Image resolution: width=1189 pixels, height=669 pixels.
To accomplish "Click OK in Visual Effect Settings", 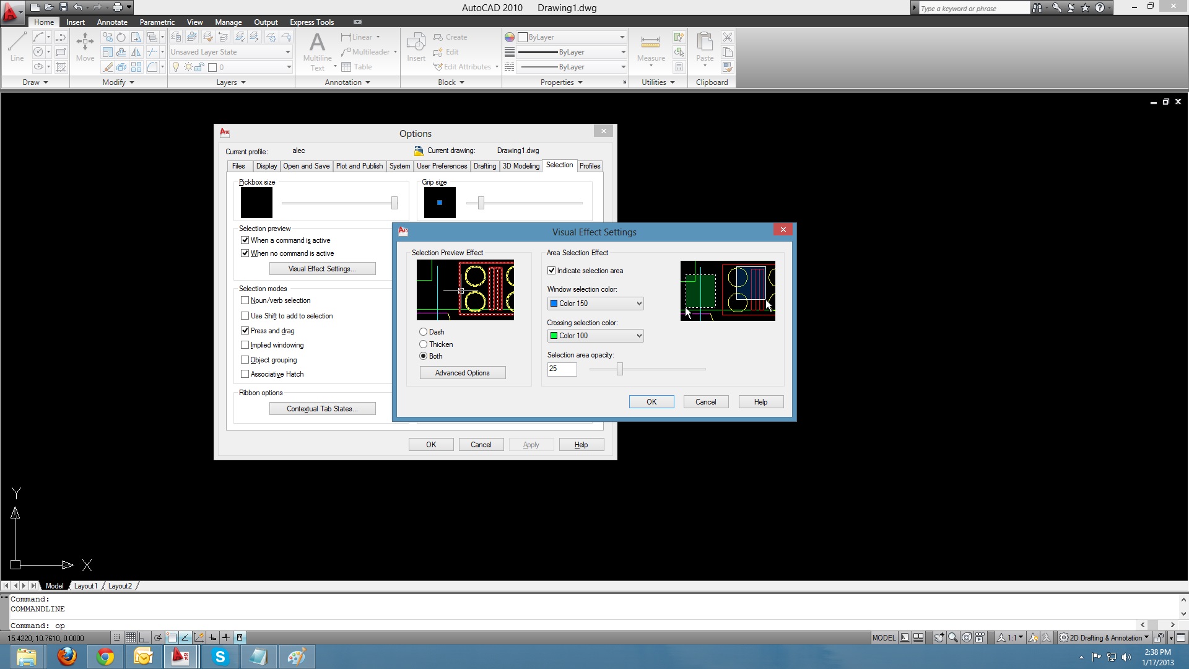I will (651, 402).
